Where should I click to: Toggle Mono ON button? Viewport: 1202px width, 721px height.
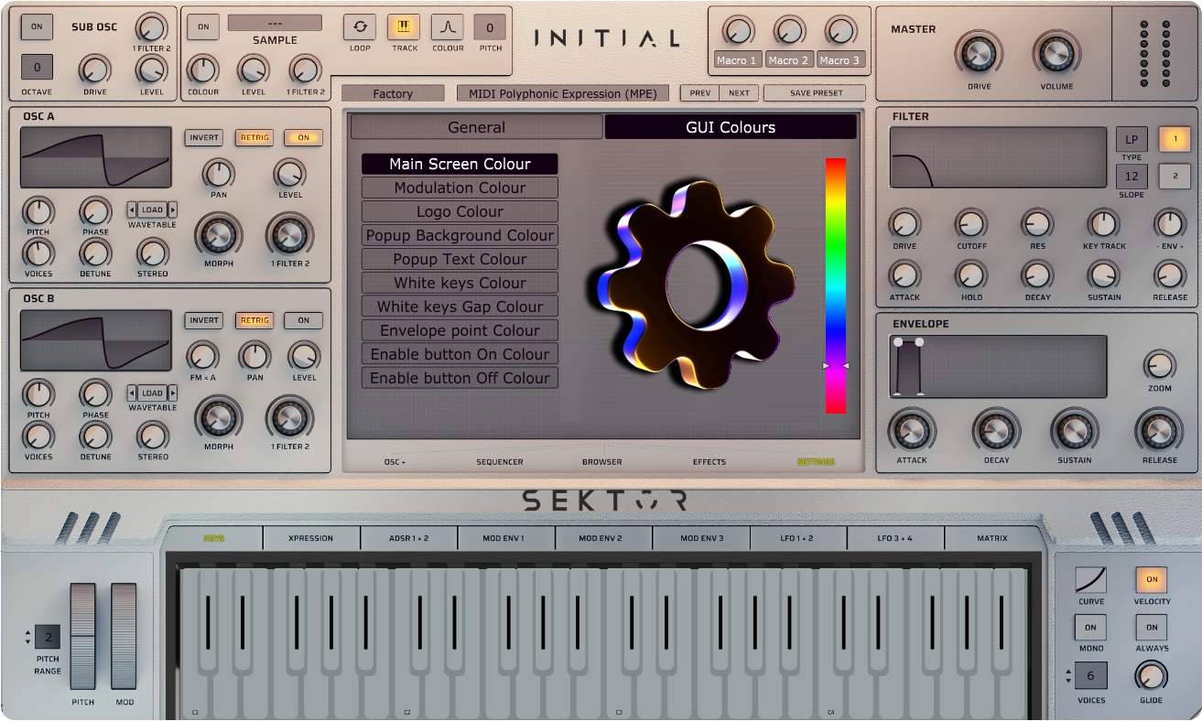tap(1090, 628)
